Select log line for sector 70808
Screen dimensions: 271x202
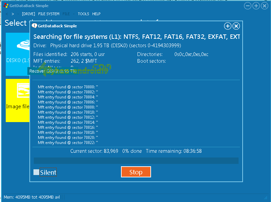(68, 107)
